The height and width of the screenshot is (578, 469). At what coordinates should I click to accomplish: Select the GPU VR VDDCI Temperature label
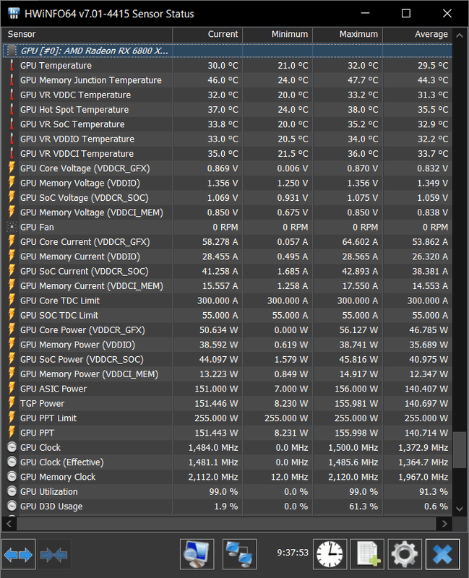pos(77,154)
